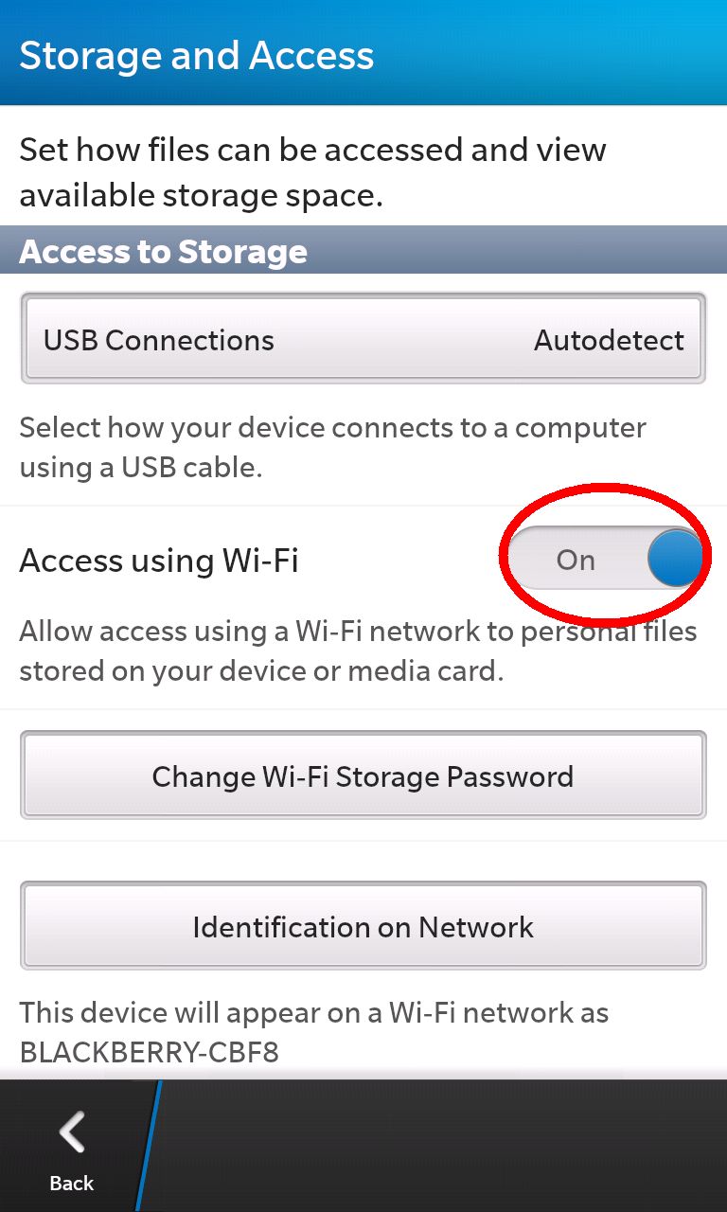Image resolution: width=727 pixels, height=1212 pixels.
Task: Tap the "Access using Wi-Fi" label
Action: click(x=159, y=560)
